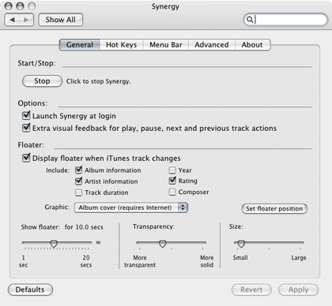
Task: Switch to the General tab
Action: 80,45
